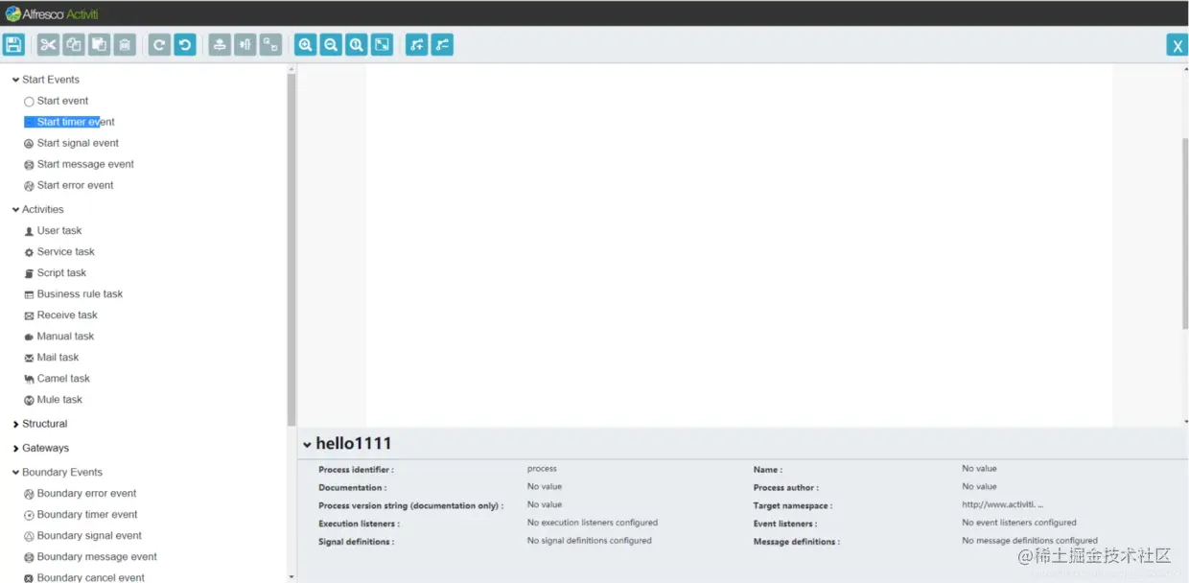Image resolution: width=1189 pixels, height=583 pixels.
Task: Collapse the hello1111 properties panel
Action: (307, 444)
